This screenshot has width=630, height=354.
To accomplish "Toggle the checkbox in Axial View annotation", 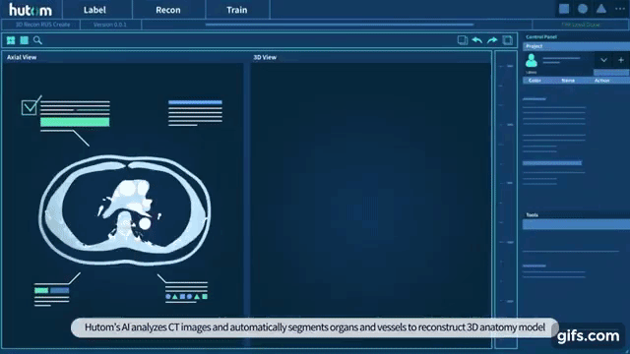I will [x=29, y=107].
